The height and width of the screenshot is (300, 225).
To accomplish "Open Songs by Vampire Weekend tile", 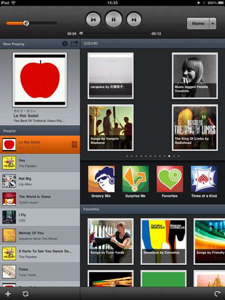I will (x=111, y=127).
